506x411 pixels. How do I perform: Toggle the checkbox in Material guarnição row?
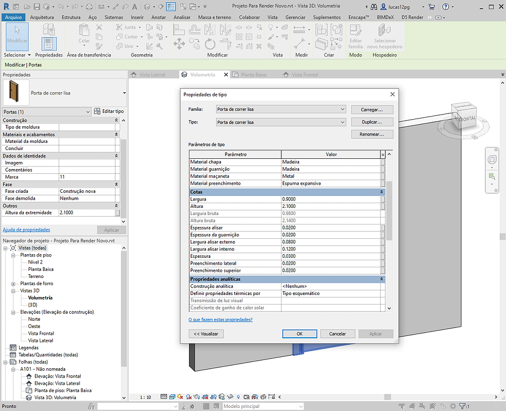(x=383, y=169)
